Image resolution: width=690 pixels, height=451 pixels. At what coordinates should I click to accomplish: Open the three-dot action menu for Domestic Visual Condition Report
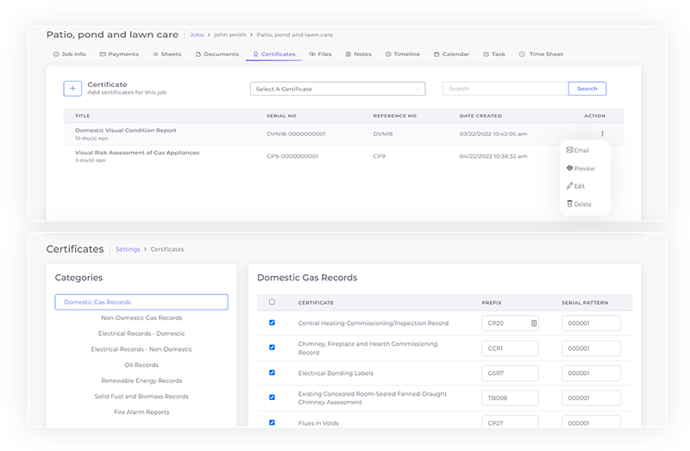coord(603,134)
